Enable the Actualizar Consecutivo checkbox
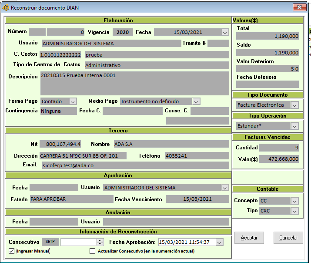Screen dimensions: 311x263 (92, 251)
